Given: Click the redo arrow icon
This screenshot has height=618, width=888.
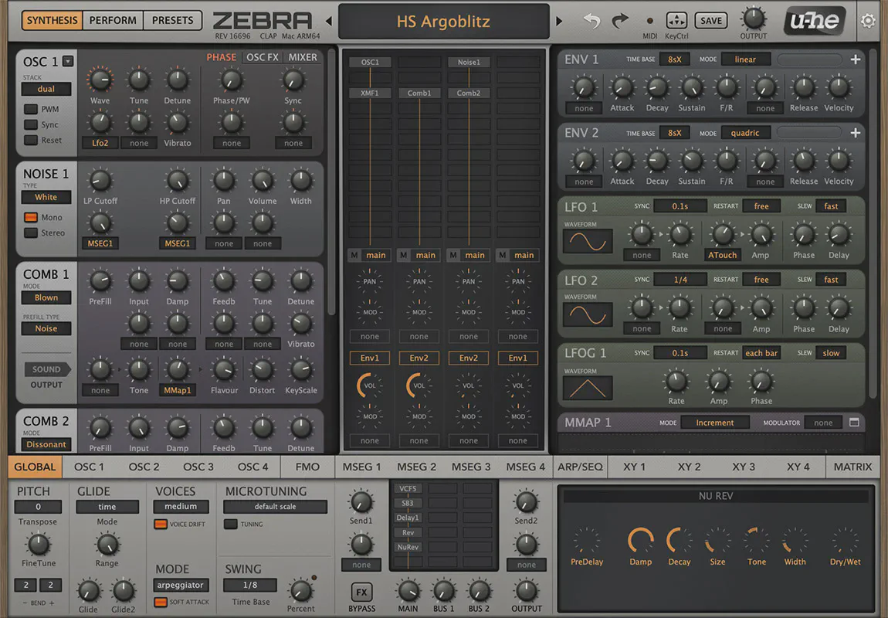Looking at the screenshot, I should [x=620, y=21].
